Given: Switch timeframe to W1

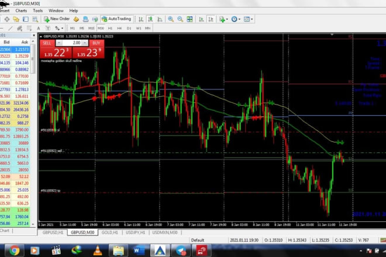Looking at the screenshot, I should [x=139, y=28].
